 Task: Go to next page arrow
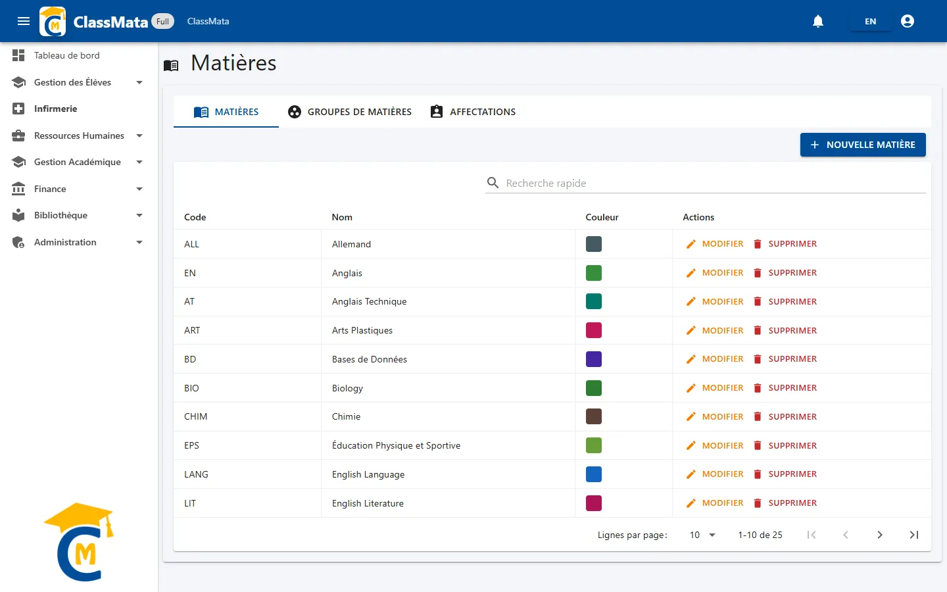[880, 535]
